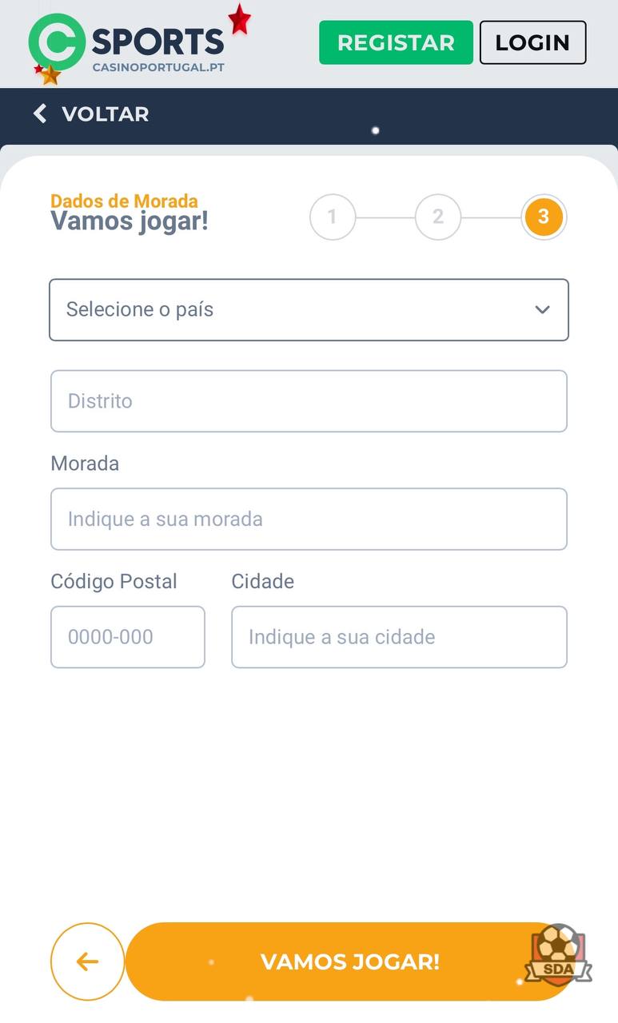
Task: Submit with VAMOS JOGAR! button
Action: pyautogui.click(x=349, y=961)
